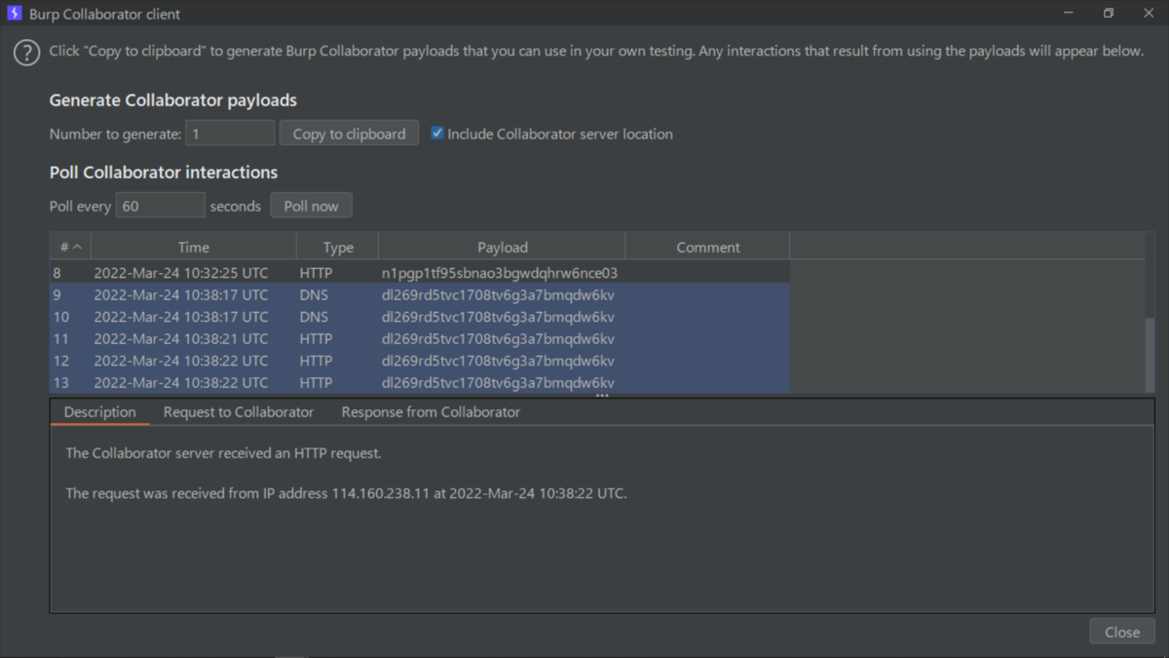Sort interactions by Payload column header
The width and height of the screenshot is (1169, 658).
tap(503, 248)
